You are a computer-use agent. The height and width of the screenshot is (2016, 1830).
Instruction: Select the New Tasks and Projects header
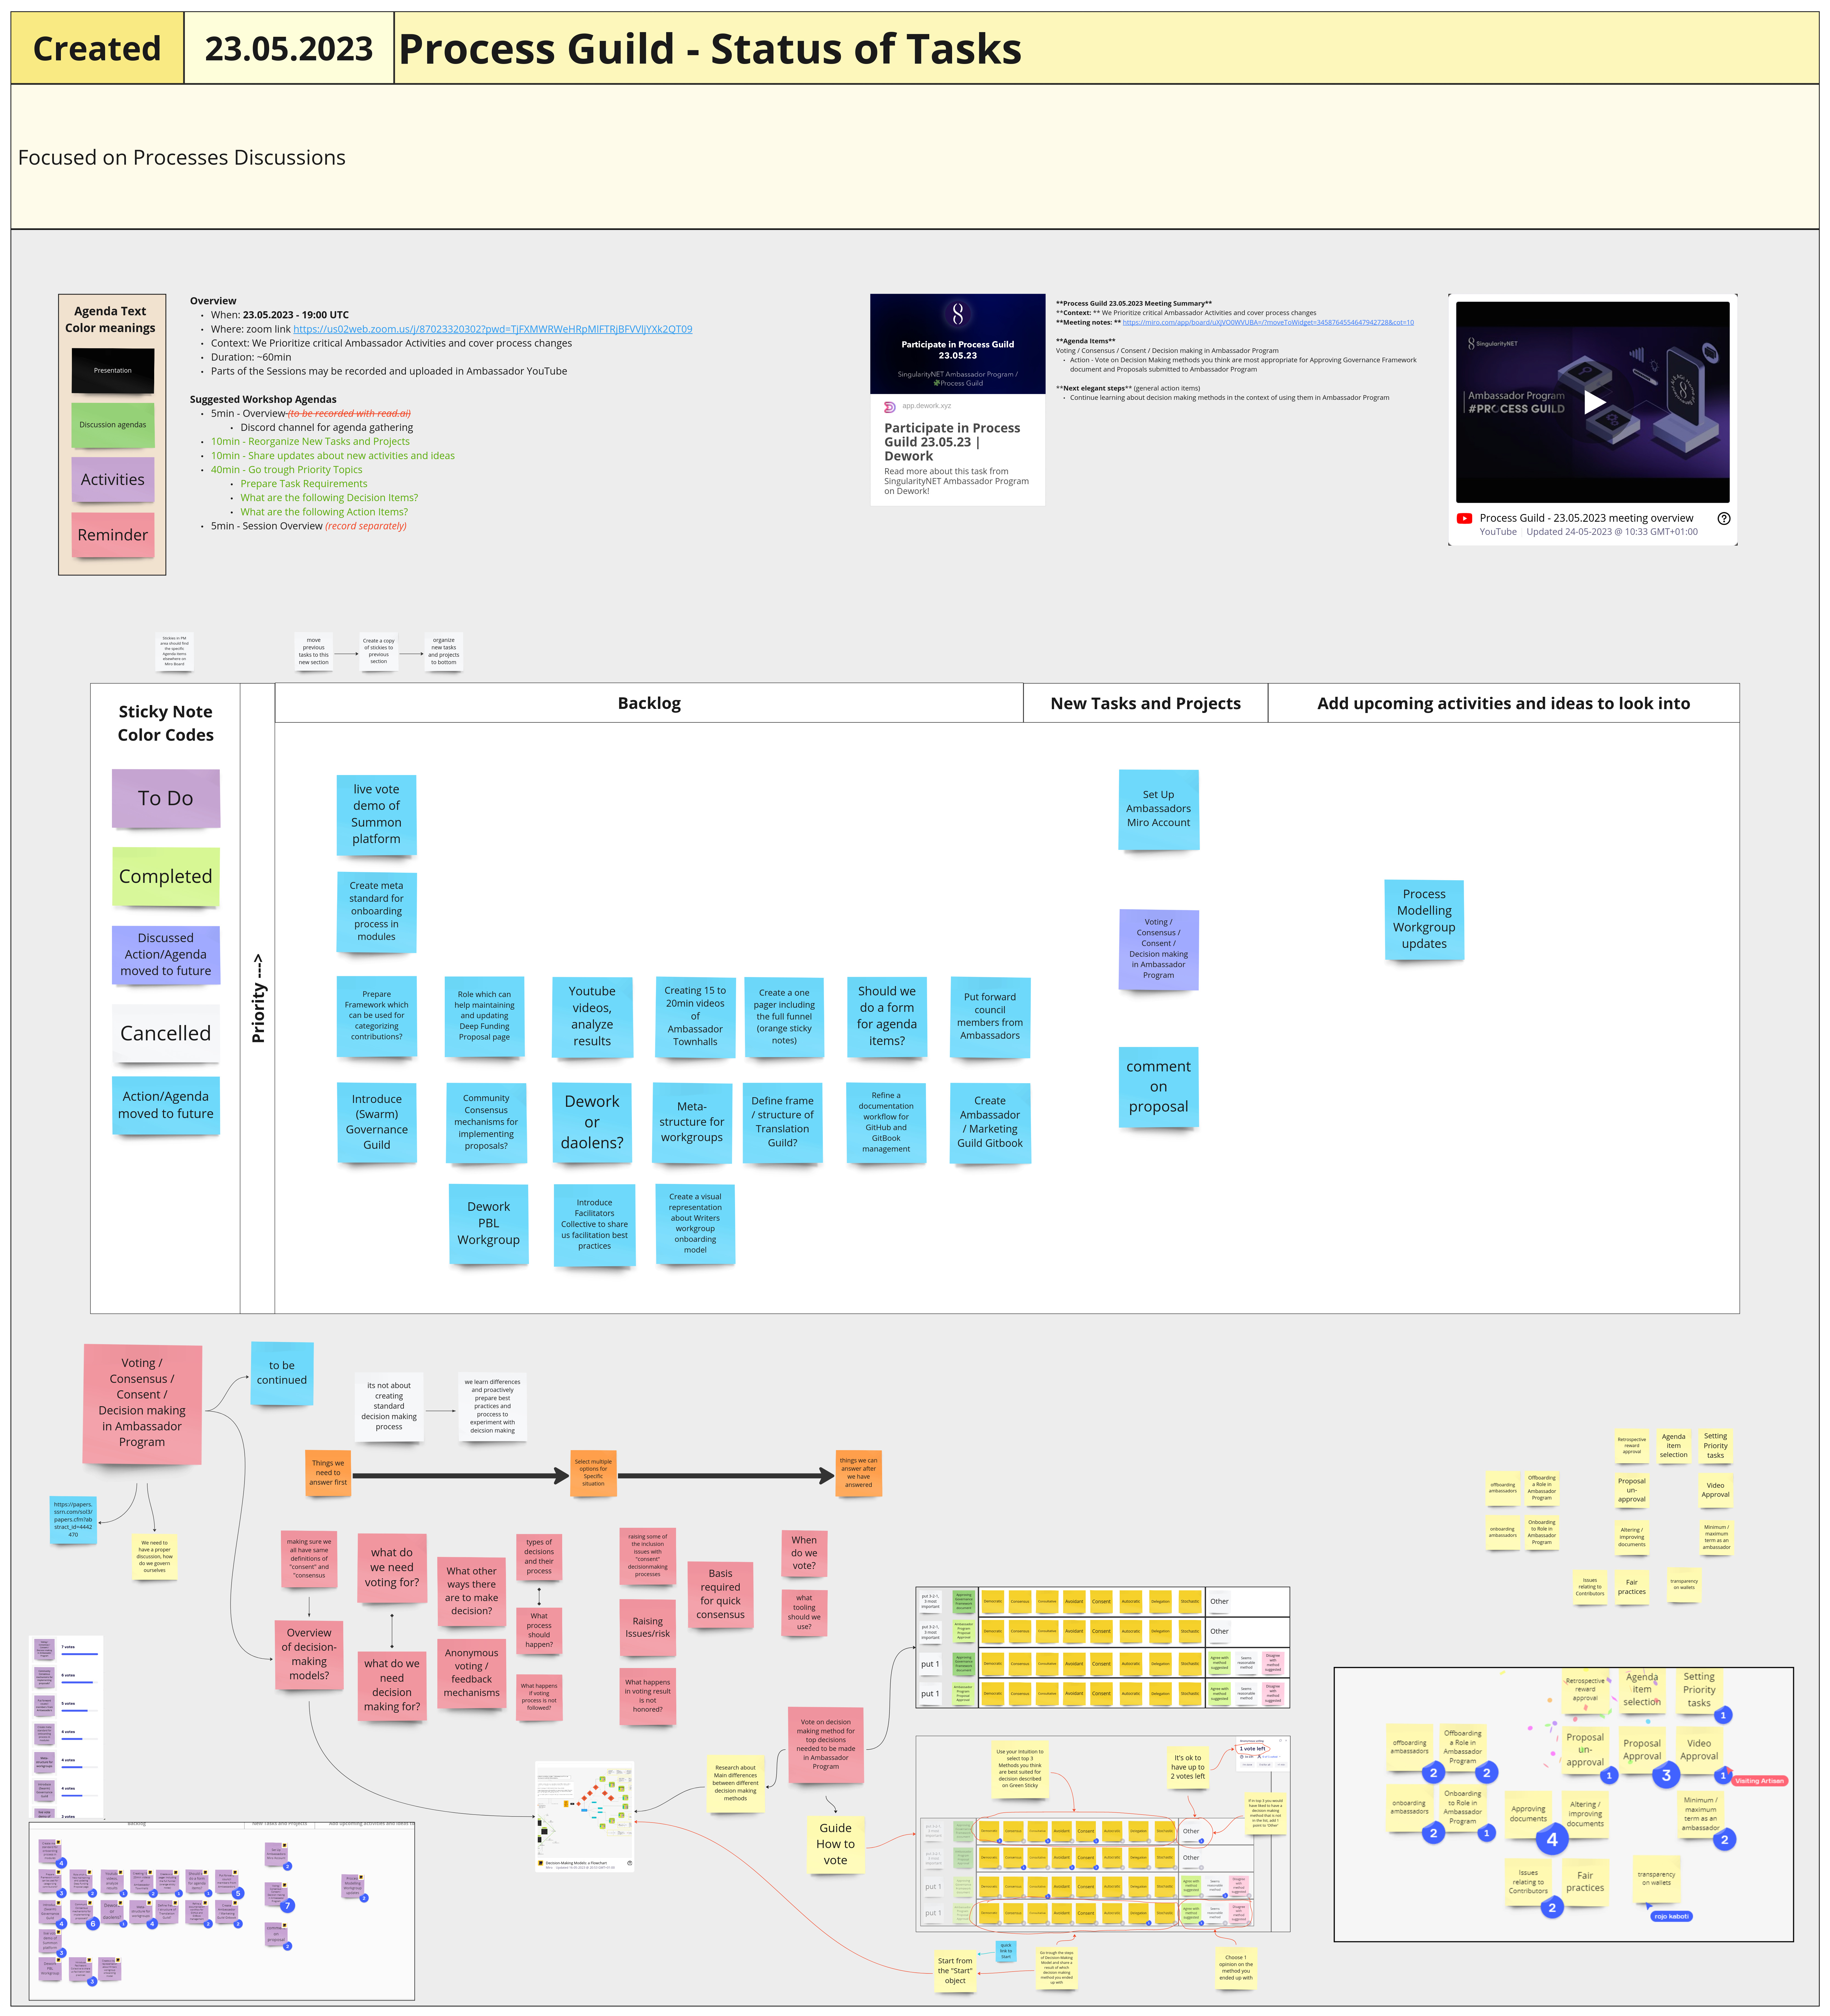[x=1145, y=703]
